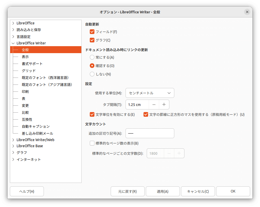Select 全般 under LibreOffice Writer
The image size is (260, 207).
[46, 50]
